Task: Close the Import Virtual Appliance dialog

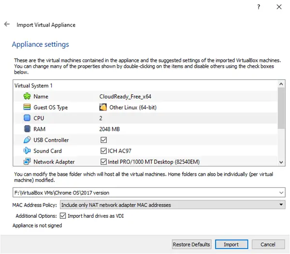Action: (x=279, y=7)
